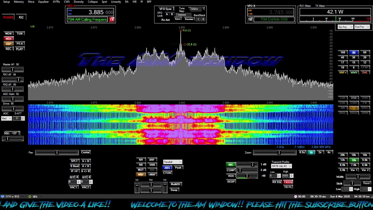373x210 pixels.
Task: Toggle ANF auto notch filter
Action: click(152, 160)
